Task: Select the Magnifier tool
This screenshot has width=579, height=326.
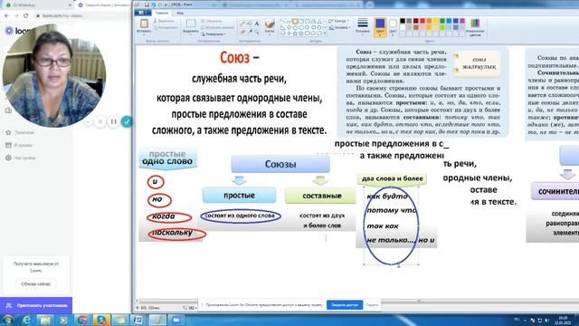Action: 257,33
